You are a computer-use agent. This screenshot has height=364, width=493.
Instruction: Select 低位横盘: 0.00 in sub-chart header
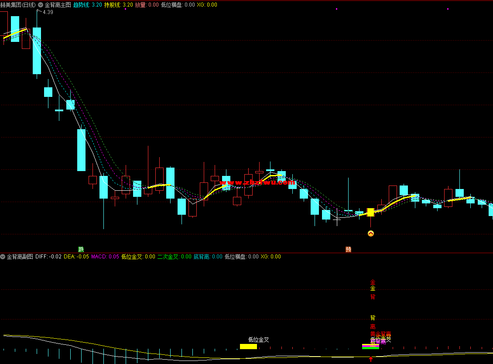pos(241,257)
